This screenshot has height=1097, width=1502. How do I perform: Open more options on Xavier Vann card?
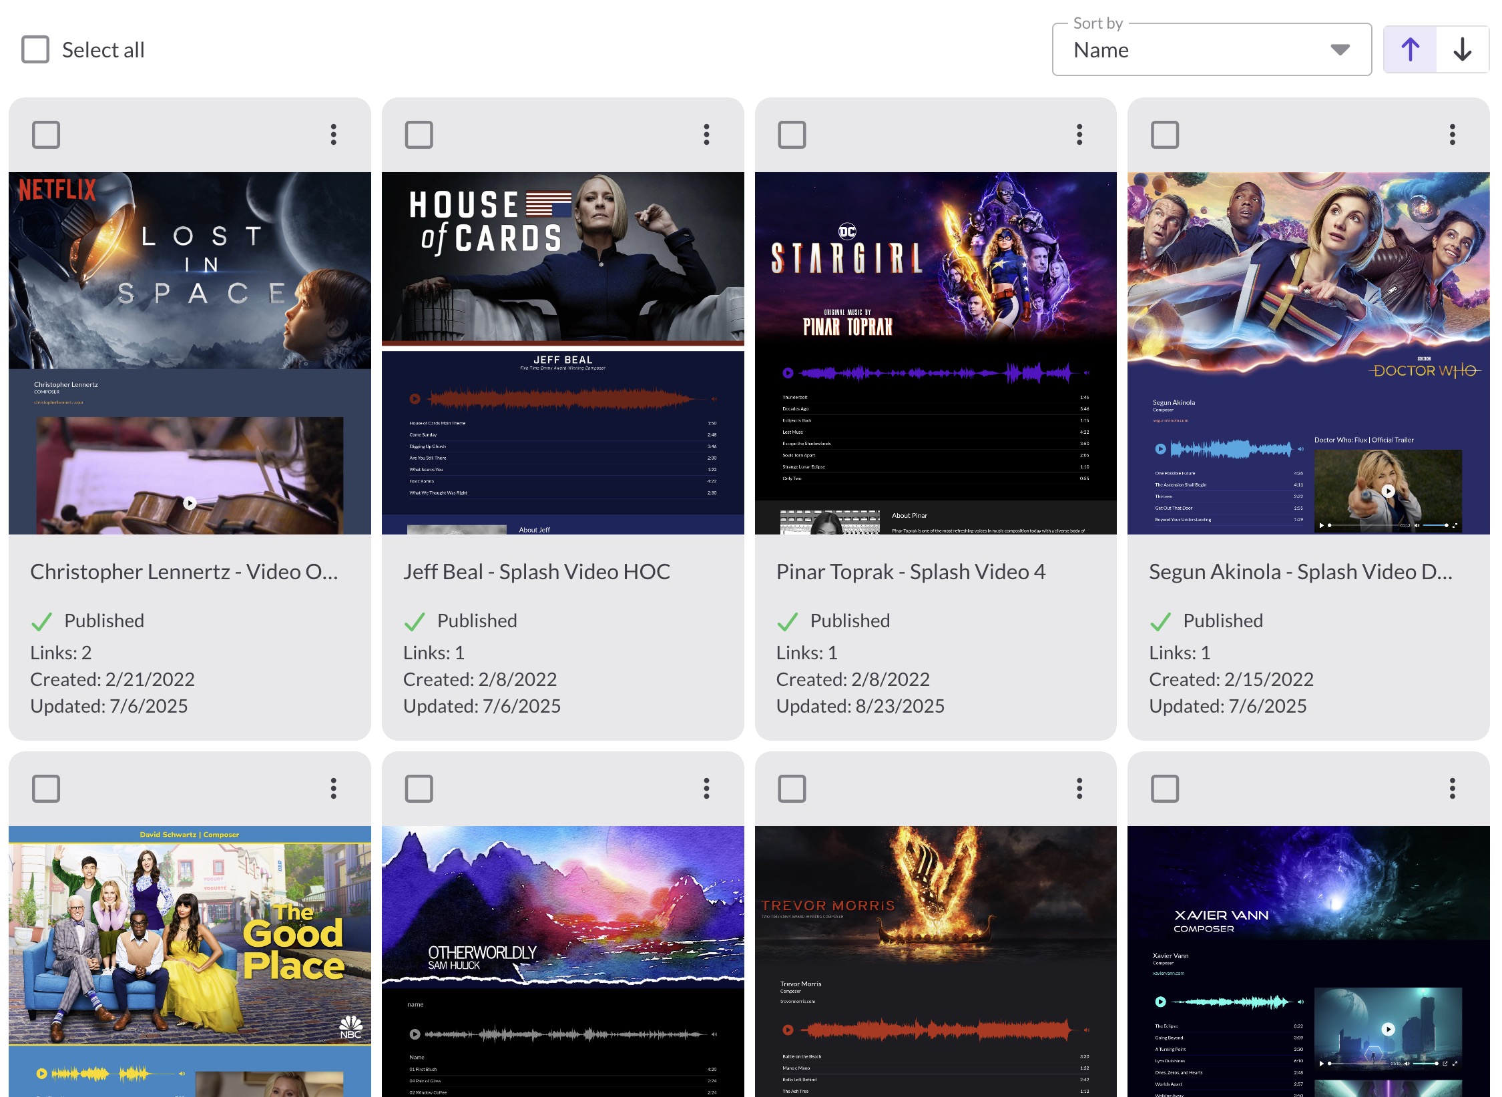[x=1452, y=789]
